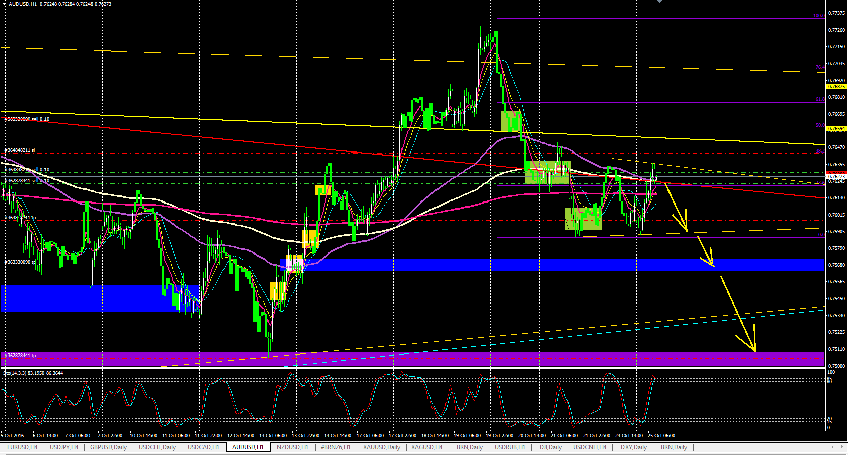
Task: Select the XAUUSD,Daily chart tab
Action: click(x=381, y=447)
